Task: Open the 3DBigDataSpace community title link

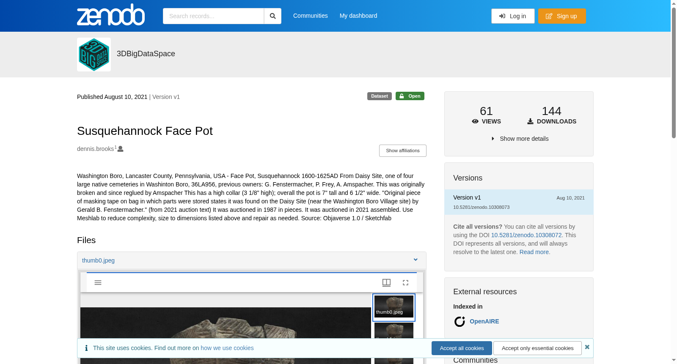Action: coord(146,54)
